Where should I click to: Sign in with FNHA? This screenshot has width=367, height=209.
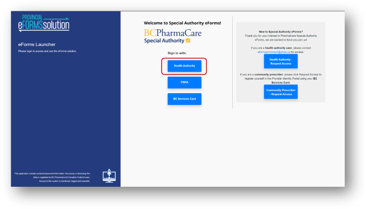[185, 82]
